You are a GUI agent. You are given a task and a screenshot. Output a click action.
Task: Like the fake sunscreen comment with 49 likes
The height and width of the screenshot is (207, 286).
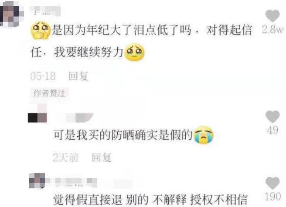point(272,117)
